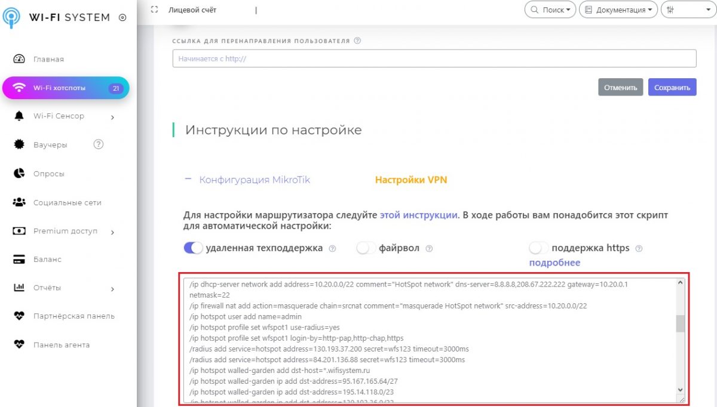This screenshot has width=717, height=407.
Task: Click the Партнёрская панель heartbeat icon
Action: tap(19, 316)
